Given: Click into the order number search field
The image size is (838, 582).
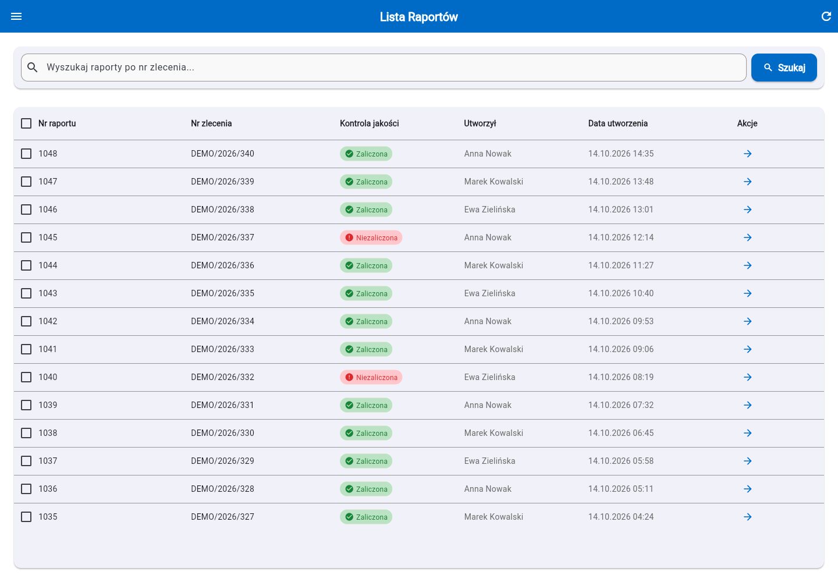Looking at the screenshot, I should pos(384,68).
